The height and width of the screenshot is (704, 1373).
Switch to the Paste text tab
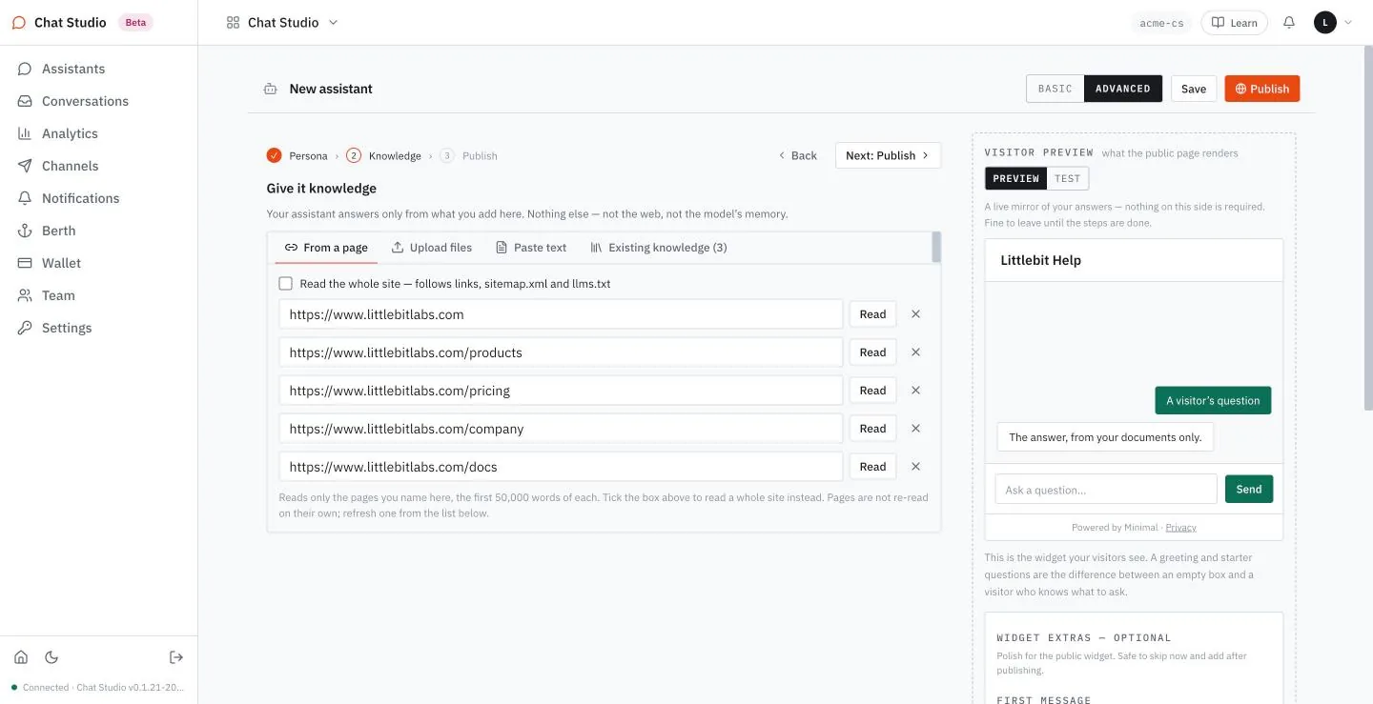[x=530, y=248]
